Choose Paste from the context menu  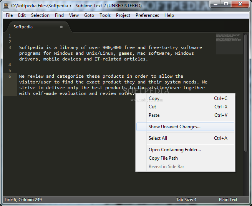click(185, 115)
